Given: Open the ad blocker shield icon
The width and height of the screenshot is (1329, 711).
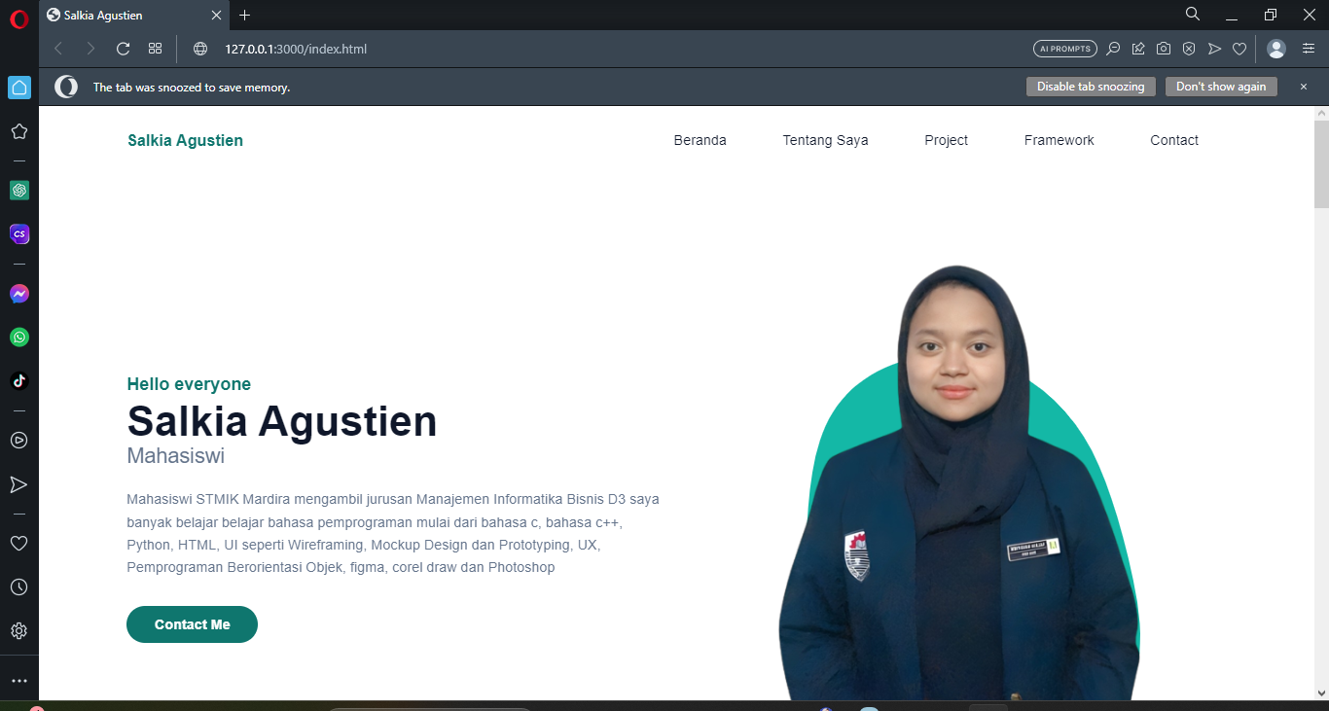Looking at the screenshot, I should point(1189,49).
